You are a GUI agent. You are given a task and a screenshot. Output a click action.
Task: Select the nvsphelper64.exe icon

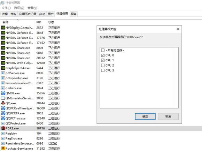[3, 68]
